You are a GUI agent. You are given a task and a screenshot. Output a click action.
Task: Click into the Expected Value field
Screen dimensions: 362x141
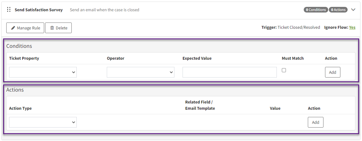[230, 72]
